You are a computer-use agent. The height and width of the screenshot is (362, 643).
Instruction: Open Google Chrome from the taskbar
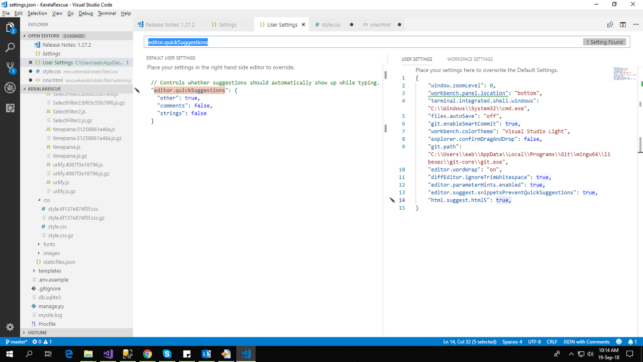(147, 354)
